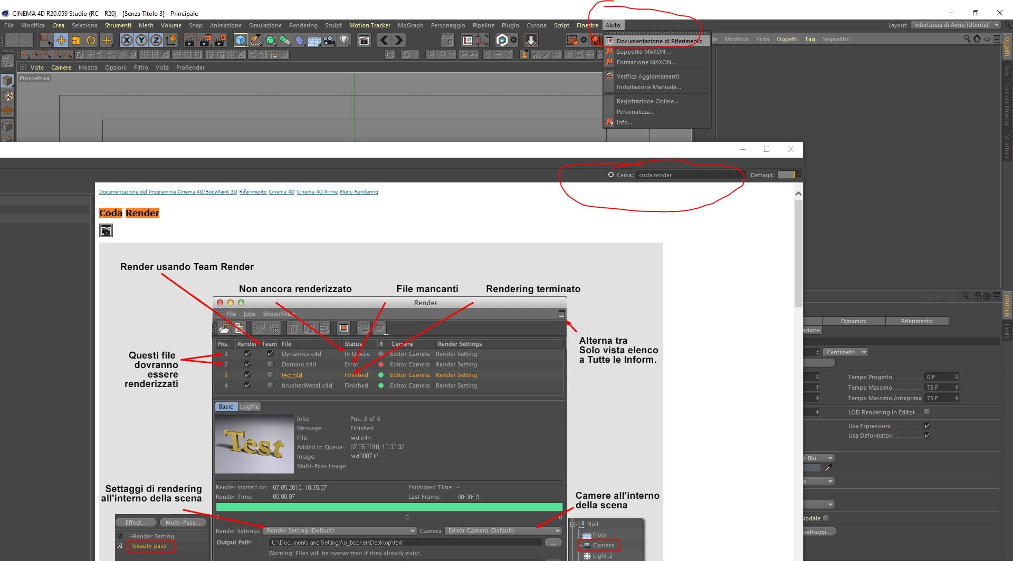The image size is (1013, 561).
Task: Toggle LOD Rendering in Editor checkbox
Action: tap(927, 412)
